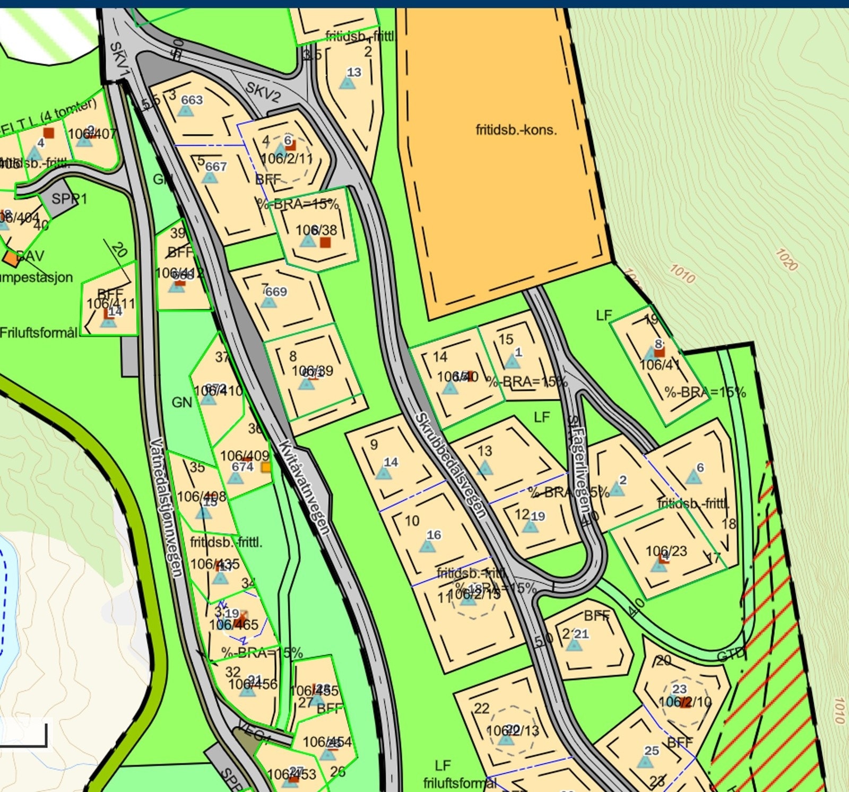Click the triangle marker on parcel 106/412
This screenshot has height=792, width=849.
176,286
